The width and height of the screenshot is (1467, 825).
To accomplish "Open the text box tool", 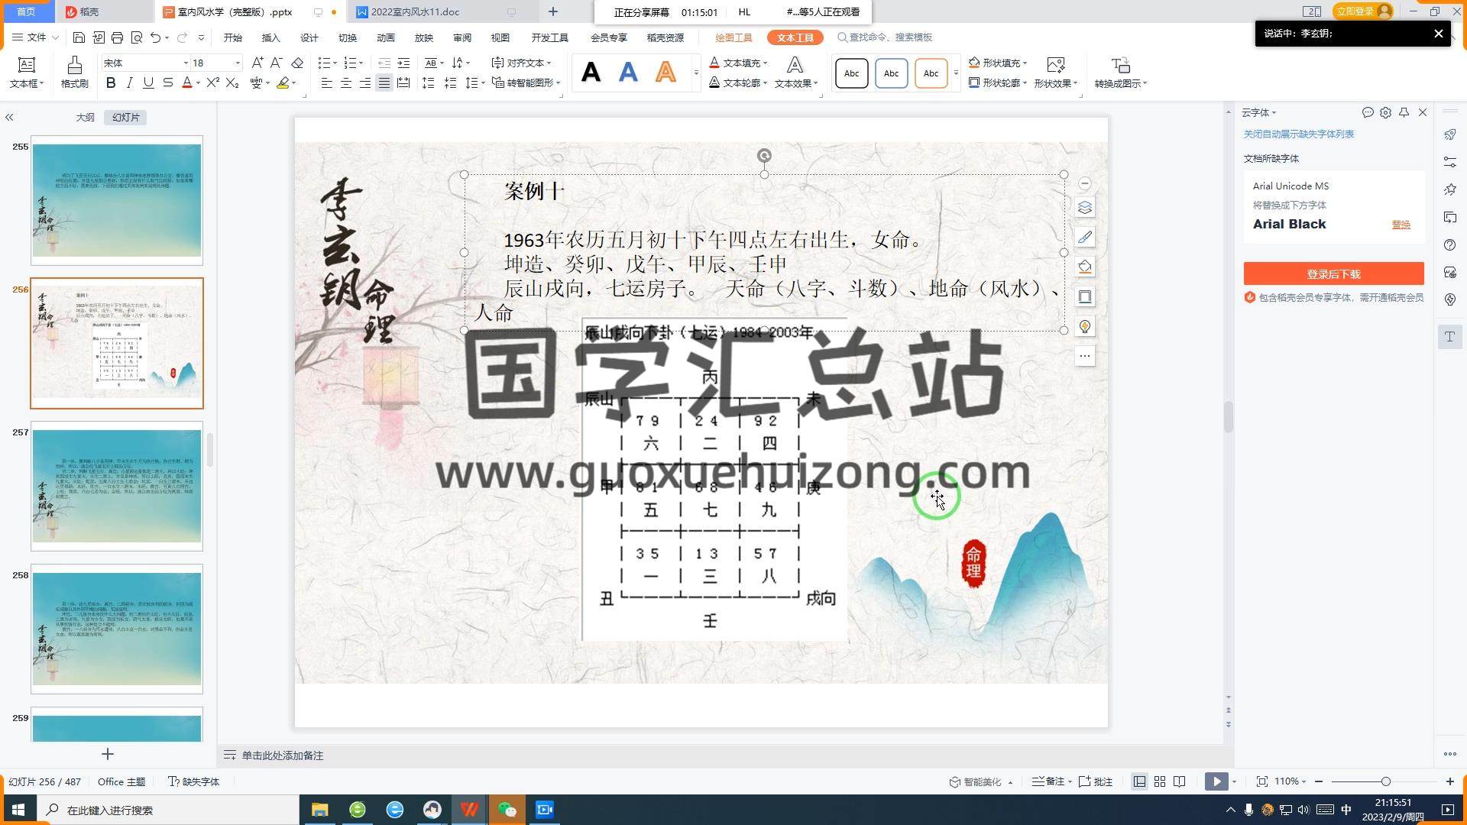I will pyautogui.click(x=26, y=66).
